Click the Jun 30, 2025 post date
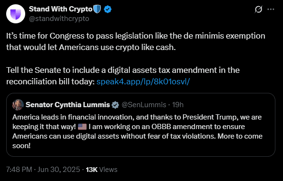The width and height of the screenshot is (283, 181). coord(59,170)
